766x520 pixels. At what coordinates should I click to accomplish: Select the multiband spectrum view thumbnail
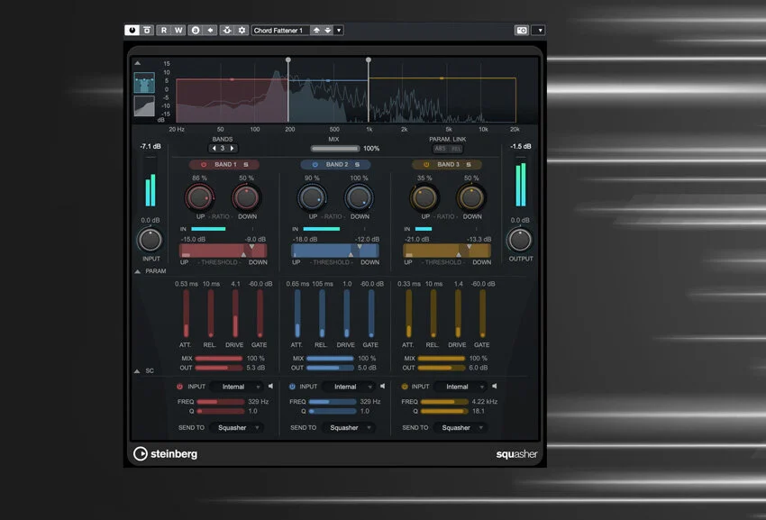point(144,83)
